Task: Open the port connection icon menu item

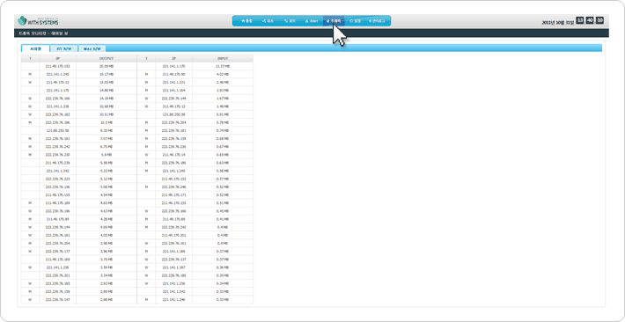Action: tap(290, 21)
